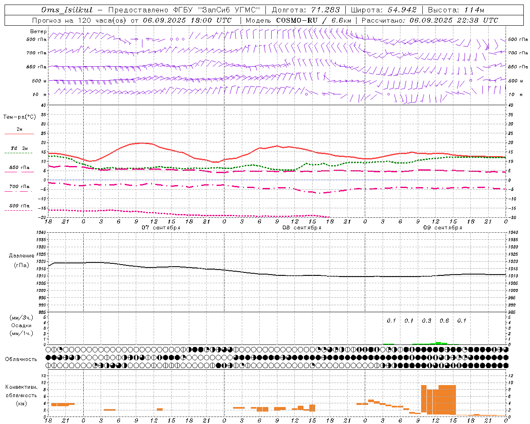Click the Высота: 114м header field
Image resolution: width=530 pixels, height=424 pixels.
pos(456,10)
